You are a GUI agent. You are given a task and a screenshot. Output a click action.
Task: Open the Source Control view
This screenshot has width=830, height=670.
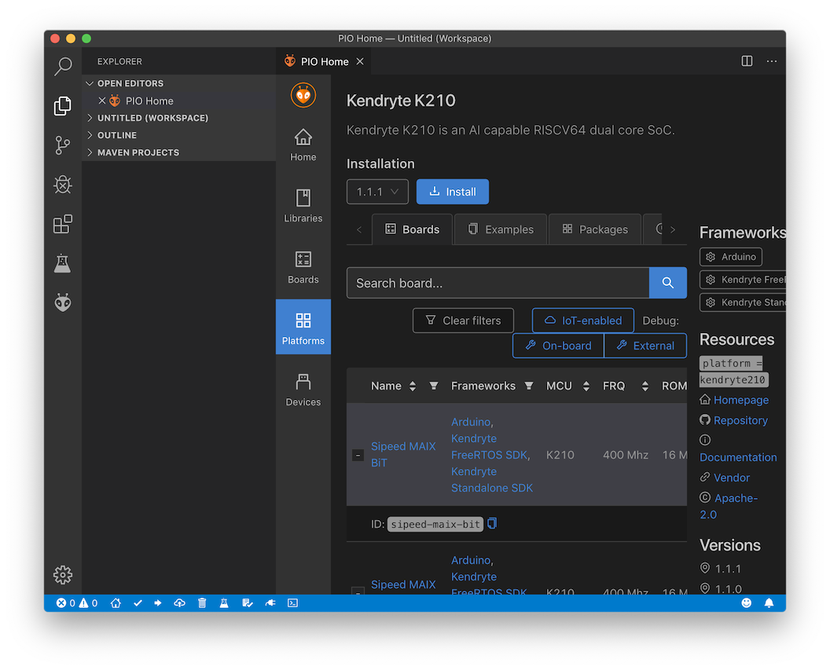(x=63, y=145)
